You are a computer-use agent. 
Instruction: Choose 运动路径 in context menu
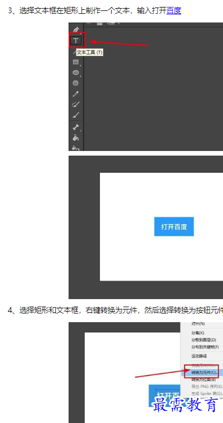pyautogui.click(x=199, y=356)
